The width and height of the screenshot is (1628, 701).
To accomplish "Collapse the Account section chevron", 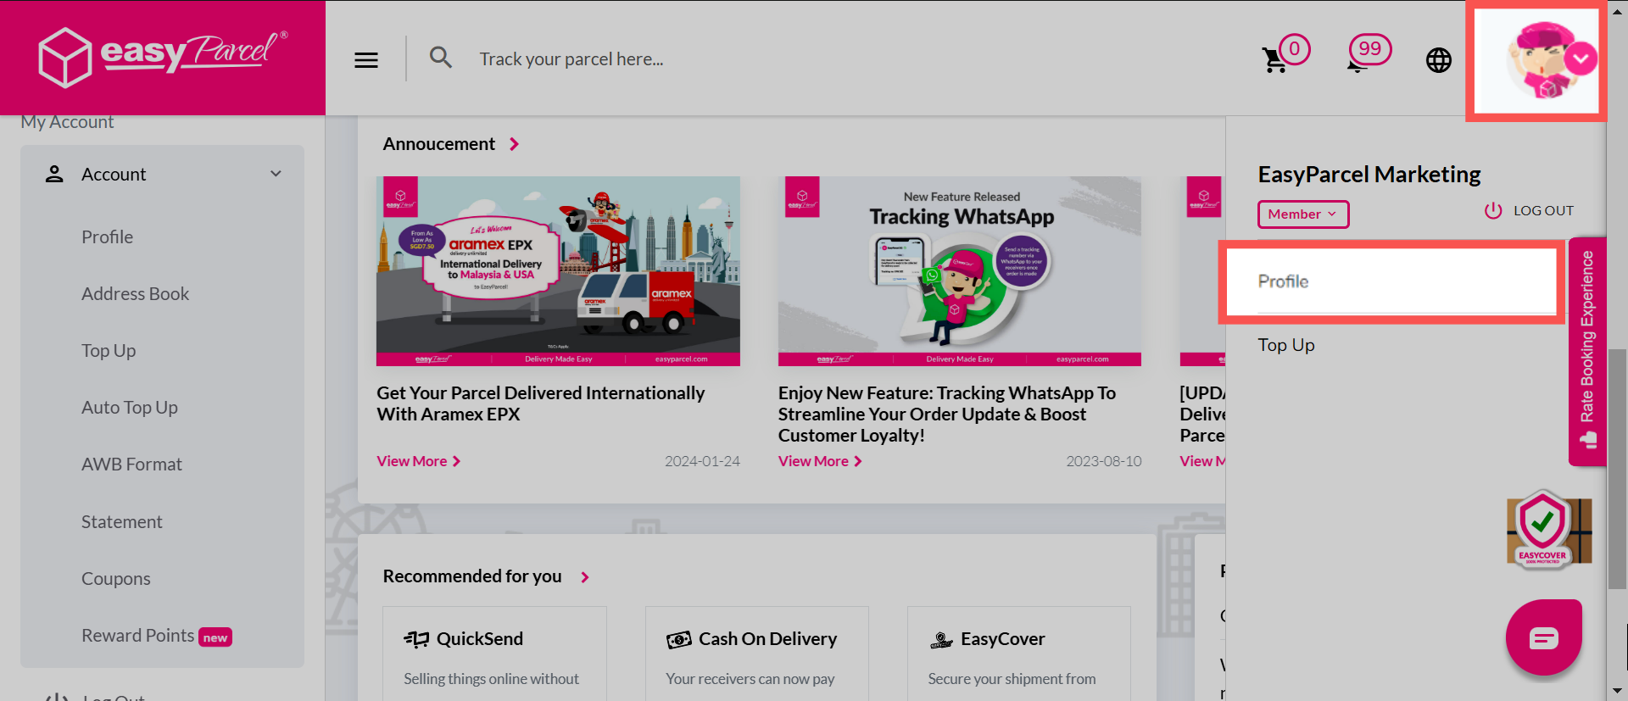I will coord(276,174).
